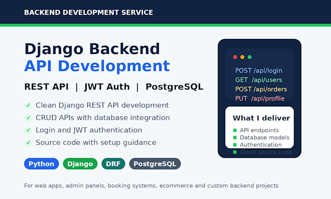Click the 'BACKEND DEVELOPMENT SERVICE' header text
This screenshot has height=199, width=331.
click(x=89, y=13)
